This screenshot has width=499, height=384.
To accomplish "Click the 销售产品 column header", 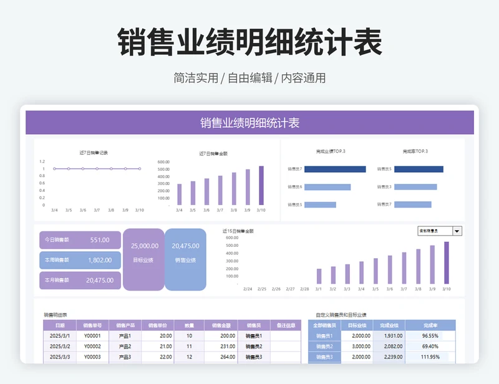I will click(x=125, y=325).
